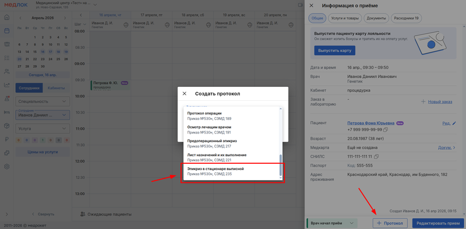Open the inpatient bed sidebar icon

point(6,112)
